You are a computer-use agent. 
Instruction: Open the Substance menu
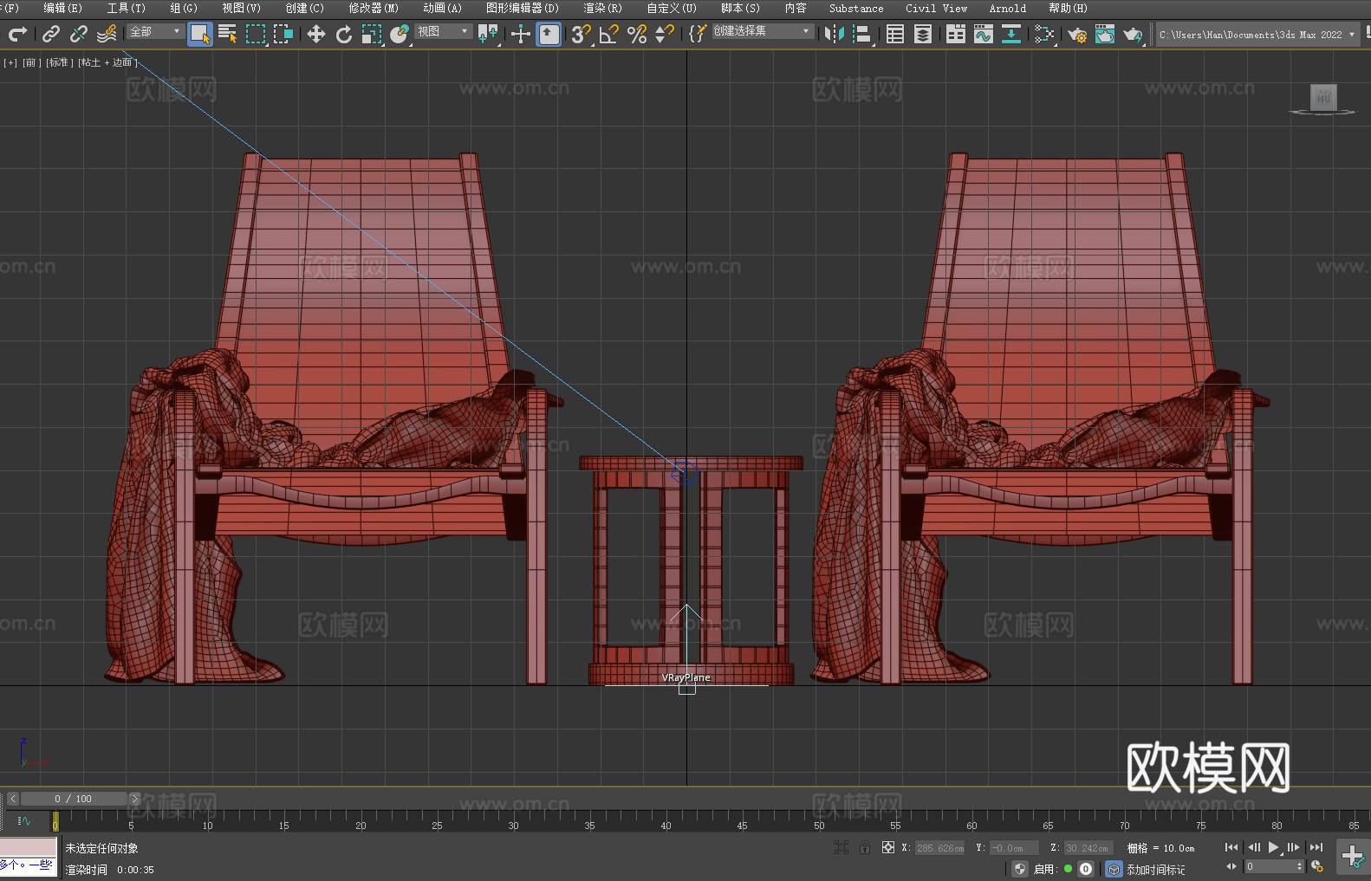tap(856, 8)
